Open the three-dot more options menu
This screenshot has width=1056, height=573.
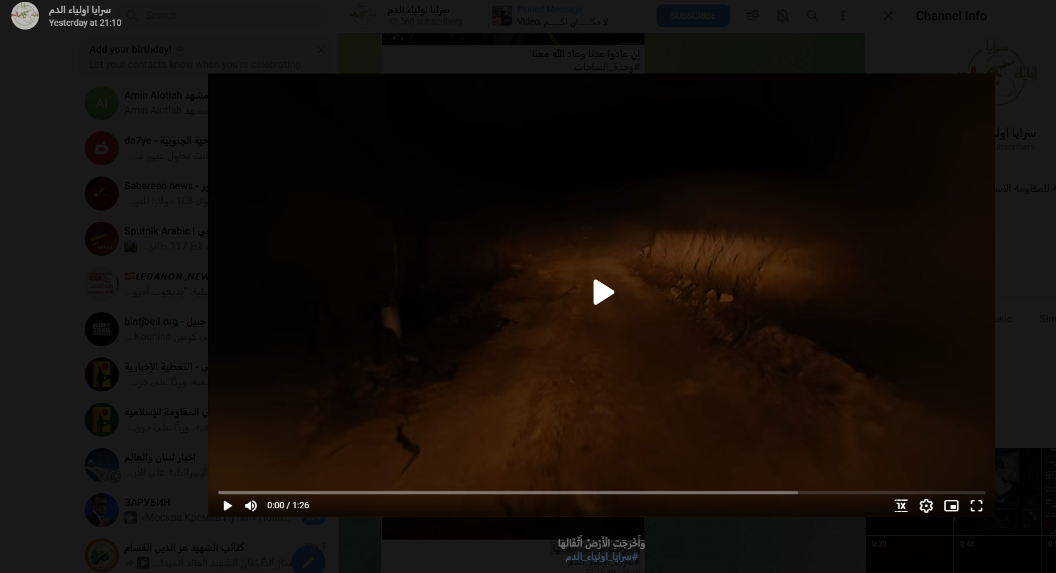pos(842,16)
